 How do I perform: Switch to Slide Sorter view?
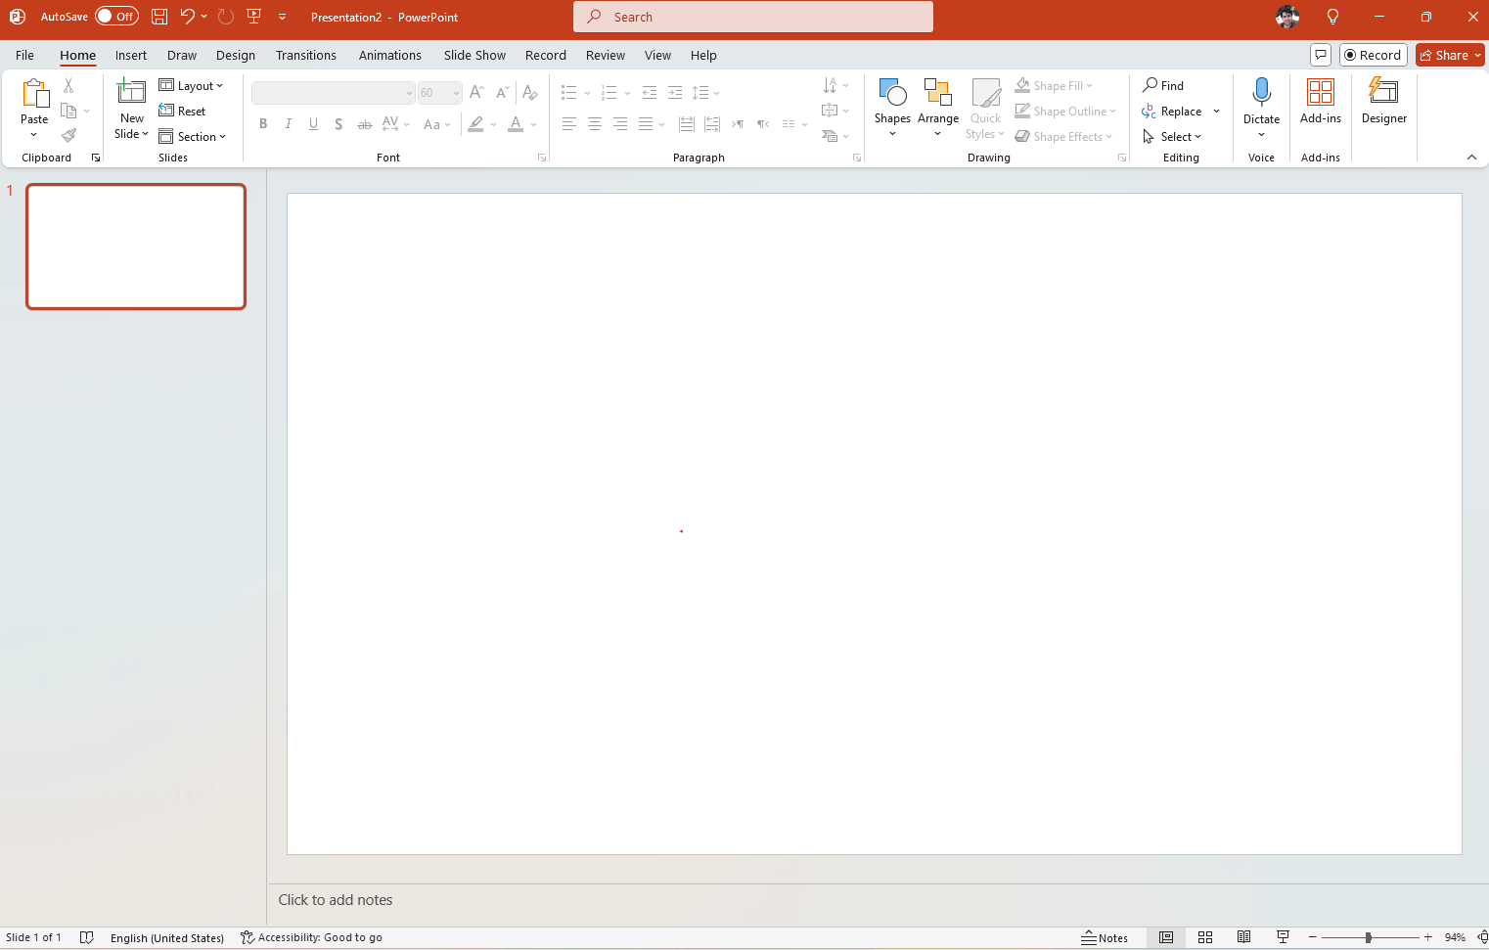1205,936
